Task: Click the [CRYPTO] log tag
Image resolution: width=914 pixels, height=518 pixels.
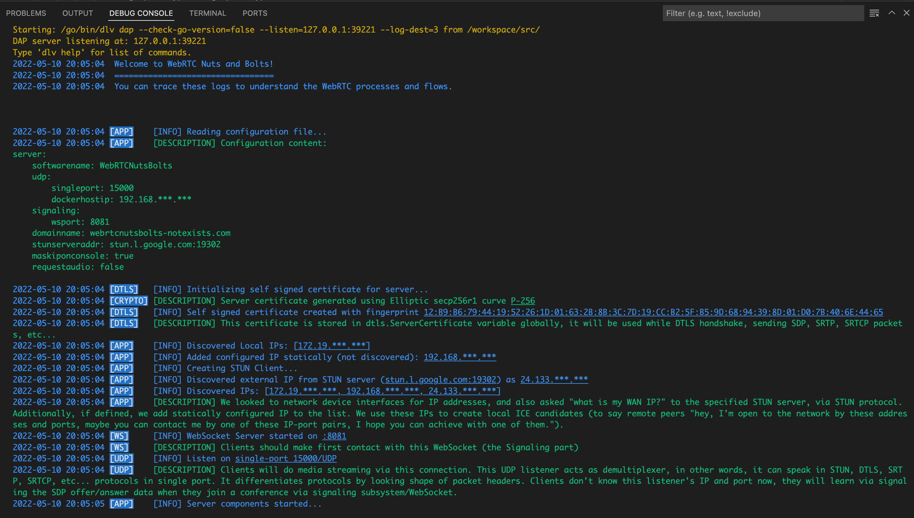Action: [x=129, y=301]
